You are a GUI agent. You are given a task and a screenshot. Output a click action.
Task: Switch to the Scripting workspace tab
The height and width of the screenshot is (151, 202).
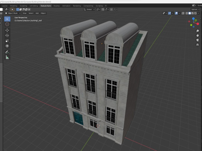99,6
